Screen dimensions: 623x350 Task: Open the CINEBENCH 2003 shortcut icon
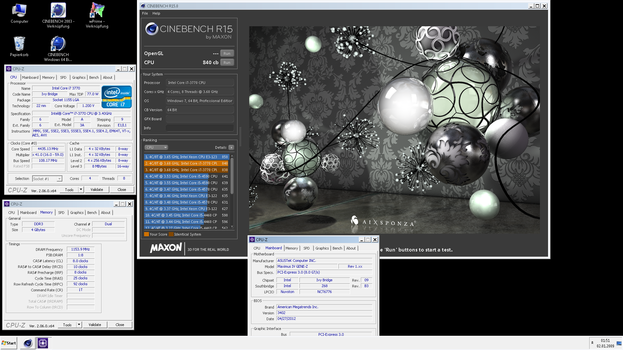click(x=58, y=15)
